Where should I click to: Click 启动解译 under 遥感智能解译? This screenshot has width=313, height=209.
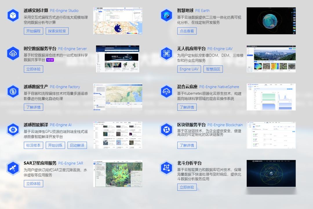coord(78,145)
